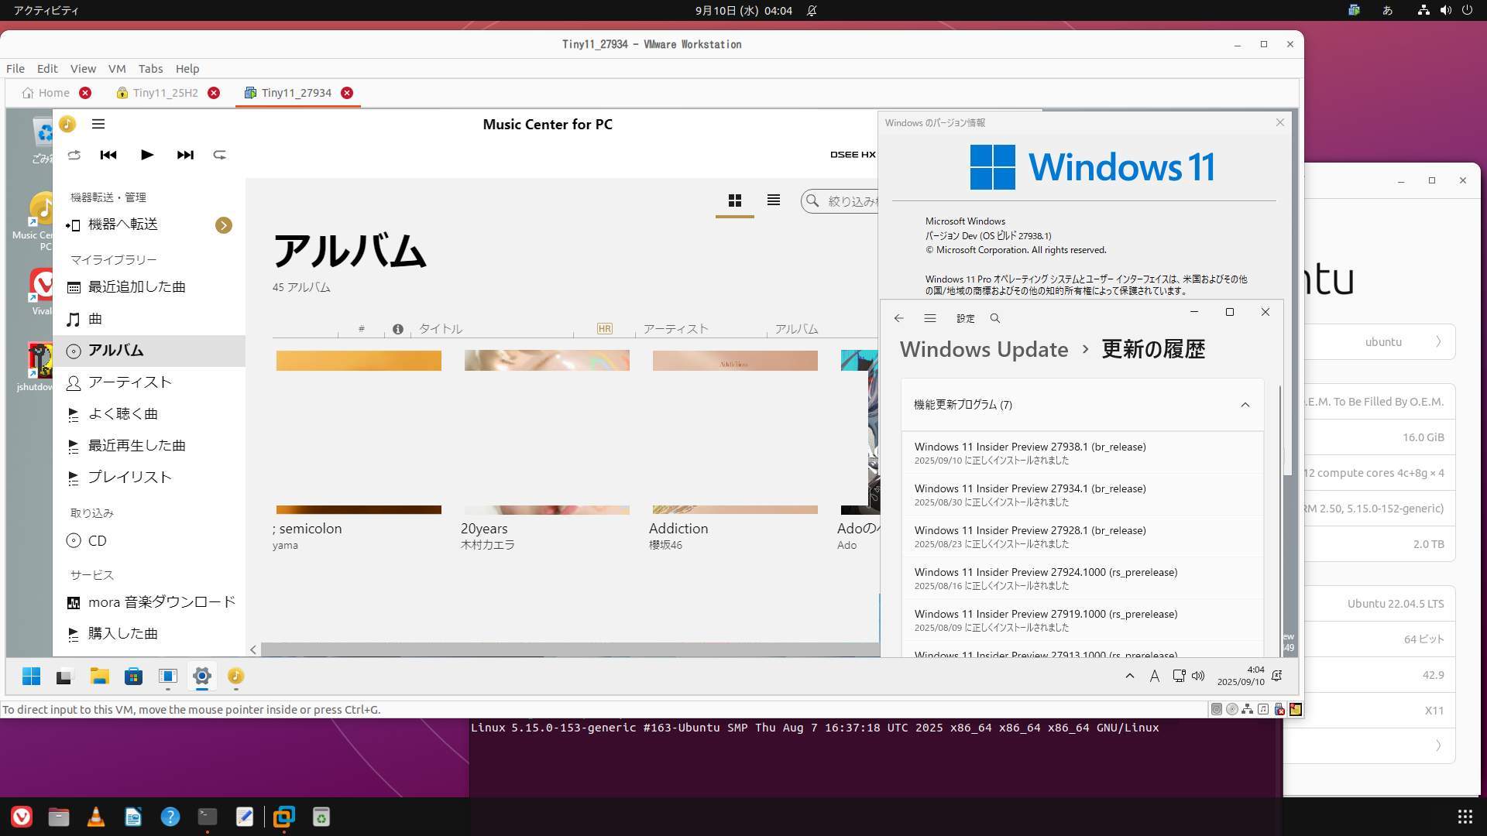Click arrow next to 機器へ転送
The height and width of the screenshot is (836, 1487).
224,225
